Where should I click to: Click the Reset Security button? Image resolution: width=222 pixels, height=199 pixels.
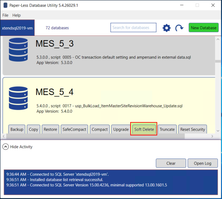tap(192, 129)
